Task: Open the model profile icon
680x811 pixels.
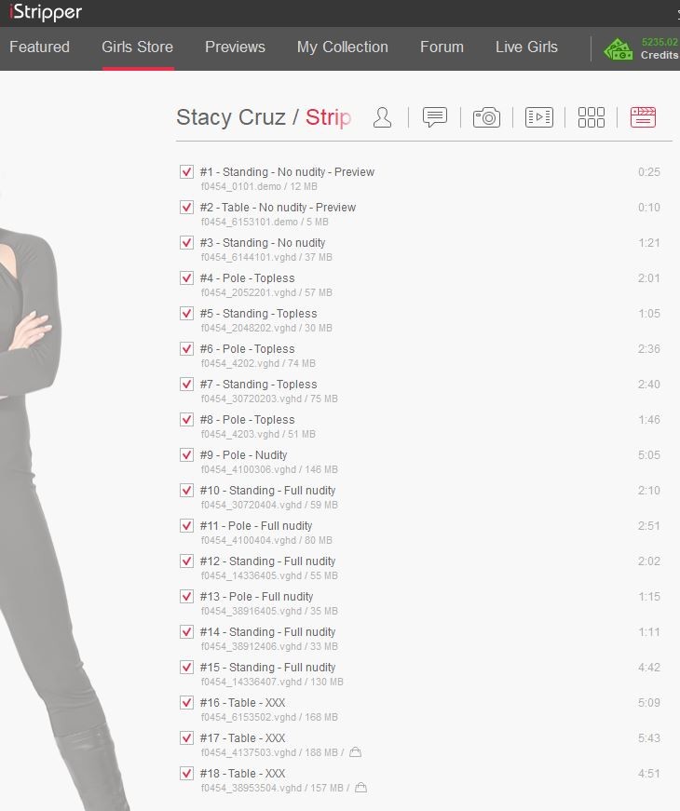Action: tap(382, 117)
